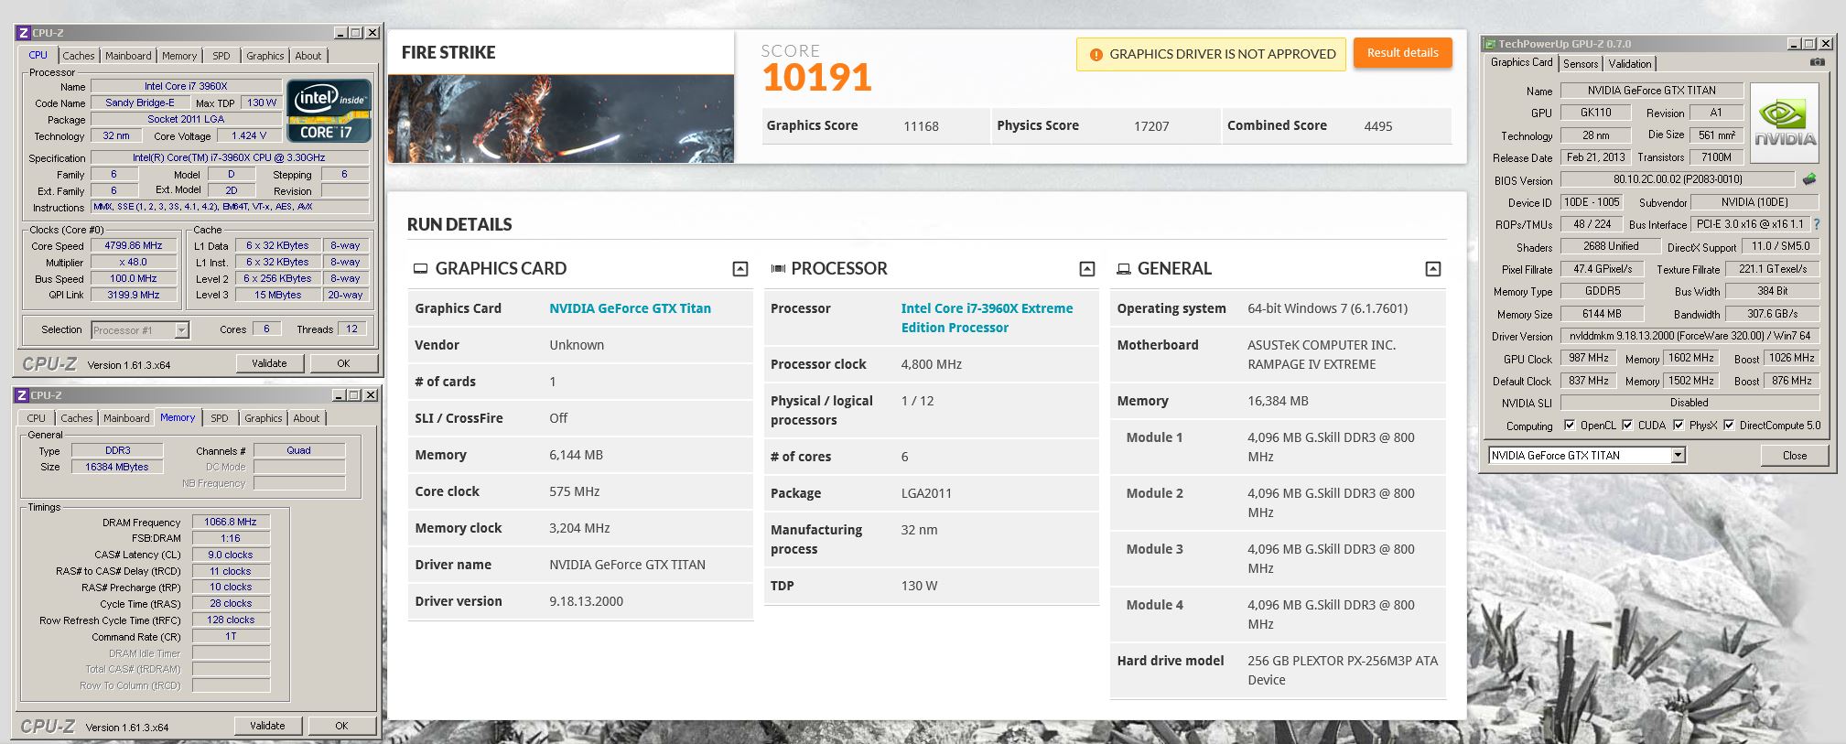
Task: Click the Core Speed value 4799.86 MHz
Action: point(134,245)
